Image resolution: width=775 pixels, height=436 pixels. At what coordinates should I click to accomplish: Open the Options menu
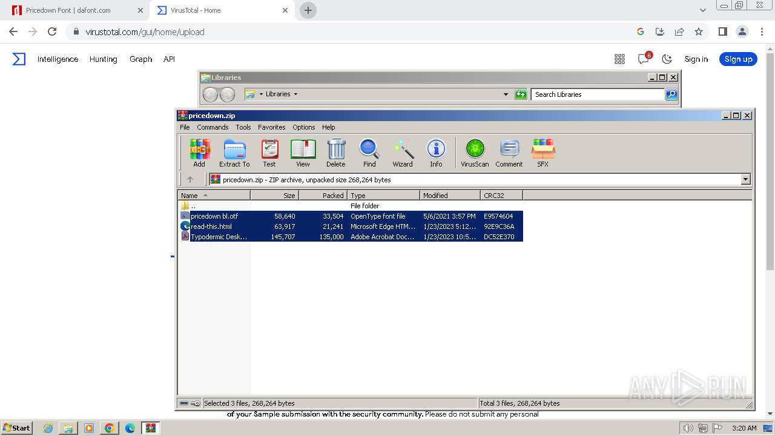click(x=304, y=127)
